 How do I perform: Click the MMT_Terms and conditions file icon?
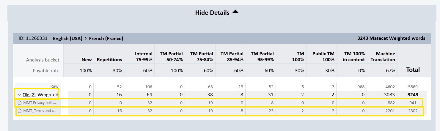click(x=20, y=111)
